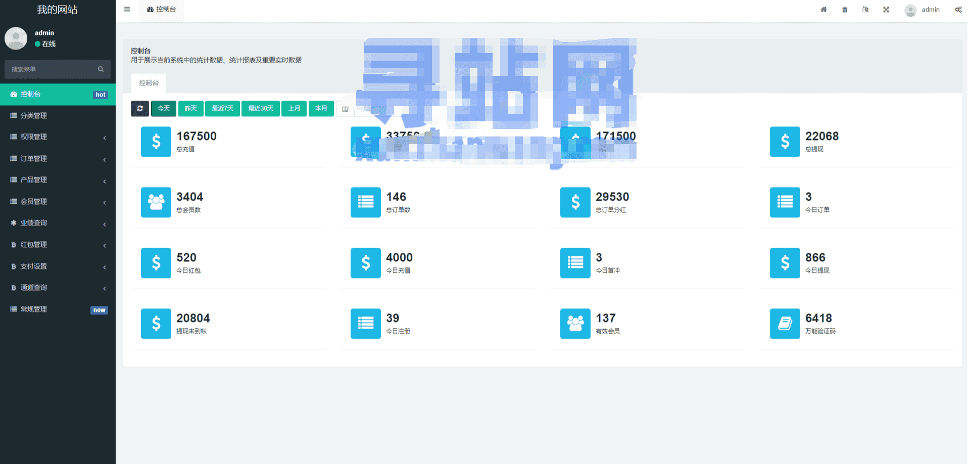
Task: Expand the 订单管理 sidebar menu
Action: coord(58,159)
